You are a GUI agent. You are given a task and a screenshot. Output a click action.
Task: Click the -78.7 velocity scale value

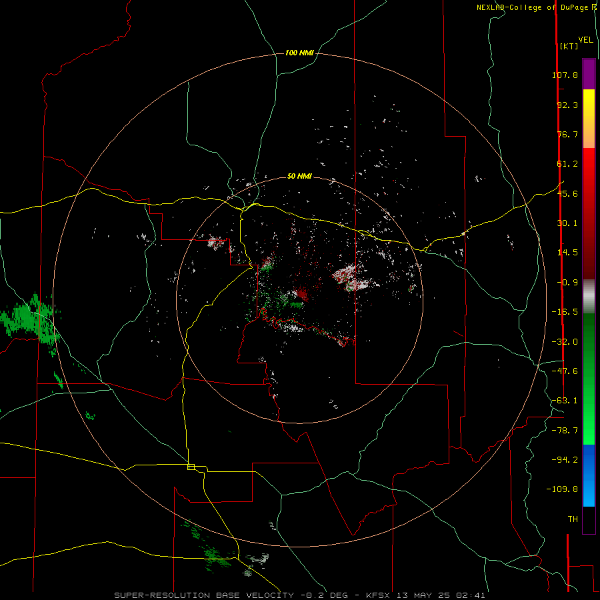click(565, 431)
